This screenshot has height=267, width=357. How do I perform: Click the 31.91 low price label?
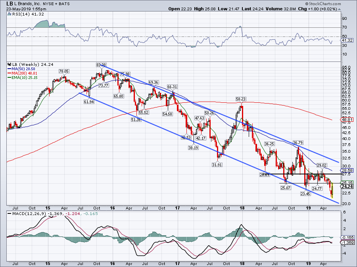(x=217, y=165)
